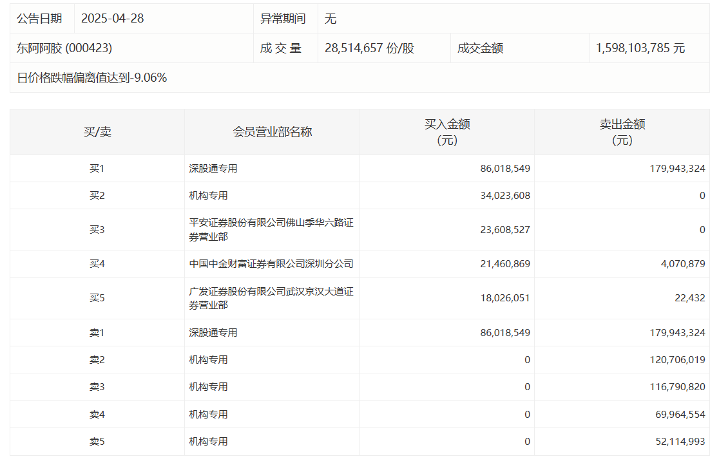
Task: Select sell amount 52,114,993
Action: coord(680,441)
